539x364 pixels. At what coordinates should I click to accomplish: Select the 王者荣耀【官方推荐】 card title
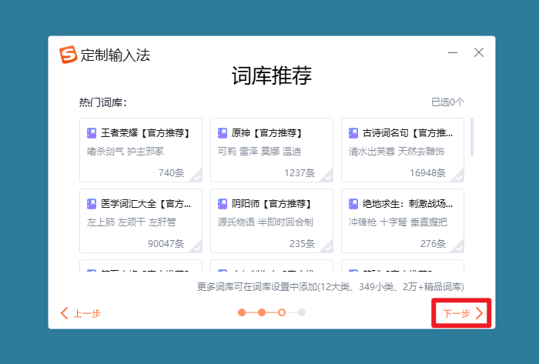point(146,133)
